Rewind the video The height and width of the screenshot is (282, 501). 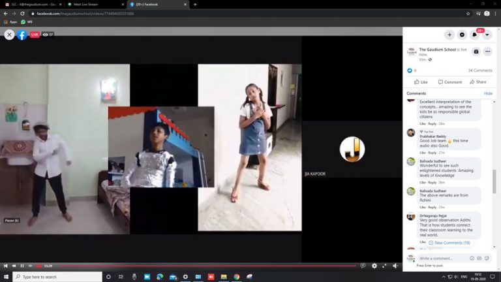click(x=14, y=266)
